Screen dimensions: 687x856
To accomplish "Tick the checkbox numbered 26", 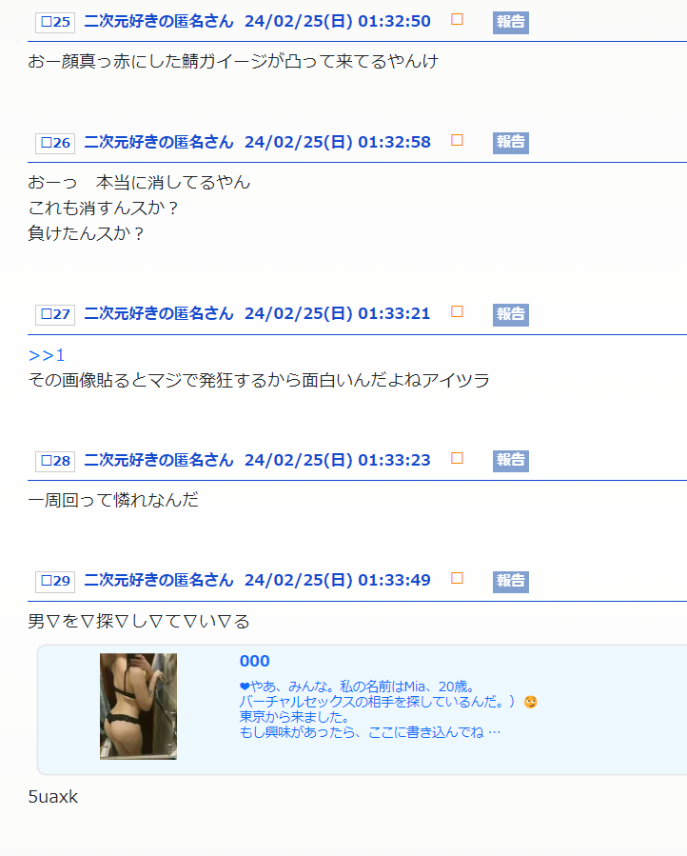I will click(55, 144).
